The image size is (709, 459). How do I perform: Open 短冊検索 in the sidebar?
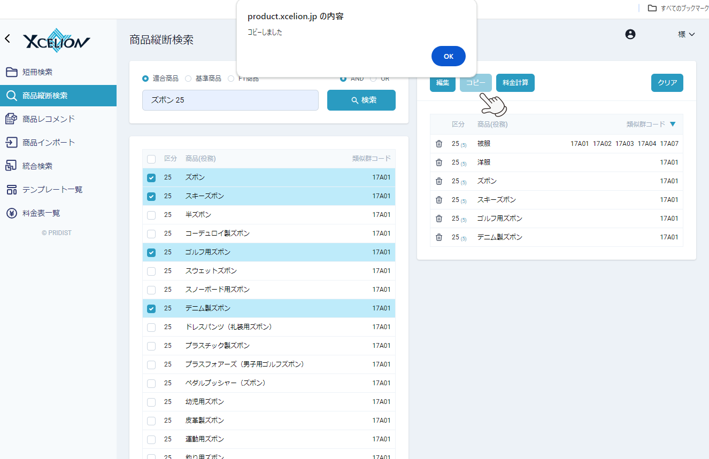click(x=58, y=72)
